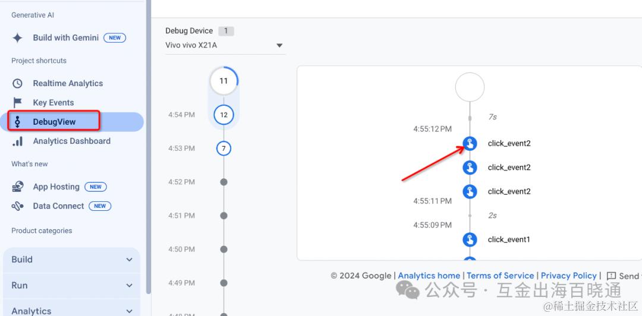Open the Debug Device dropdown arrow
642x316 pixels.
coord(279,45)
